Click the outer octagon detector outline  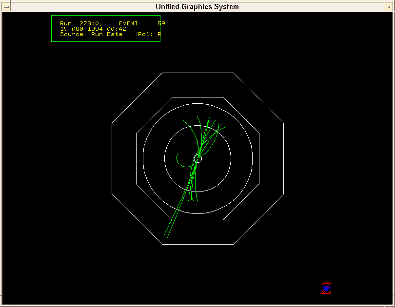112,158
